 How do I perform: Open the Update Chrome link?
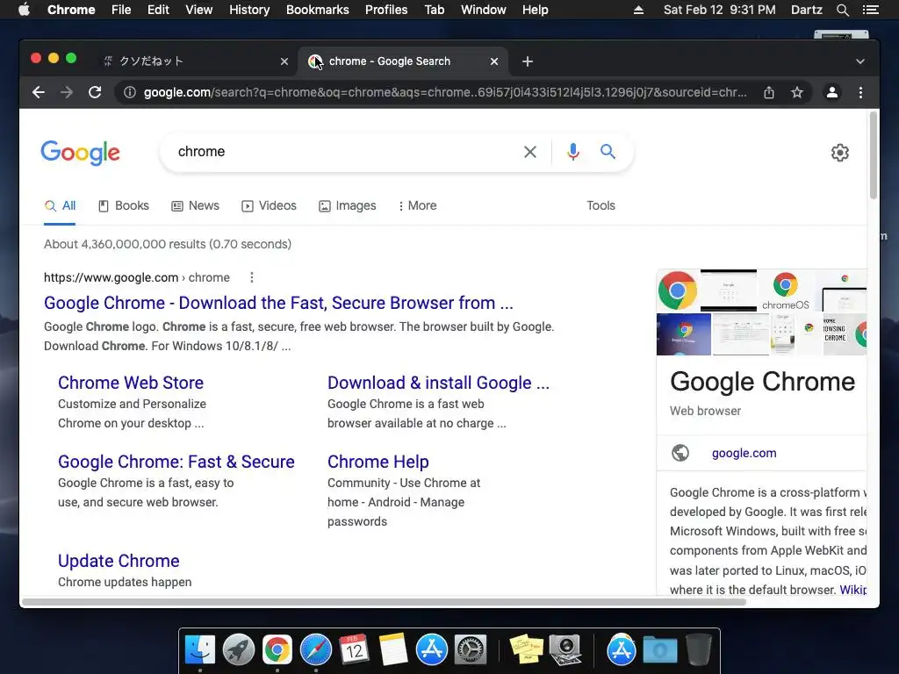pyautogui.click(x=119, y=561)
